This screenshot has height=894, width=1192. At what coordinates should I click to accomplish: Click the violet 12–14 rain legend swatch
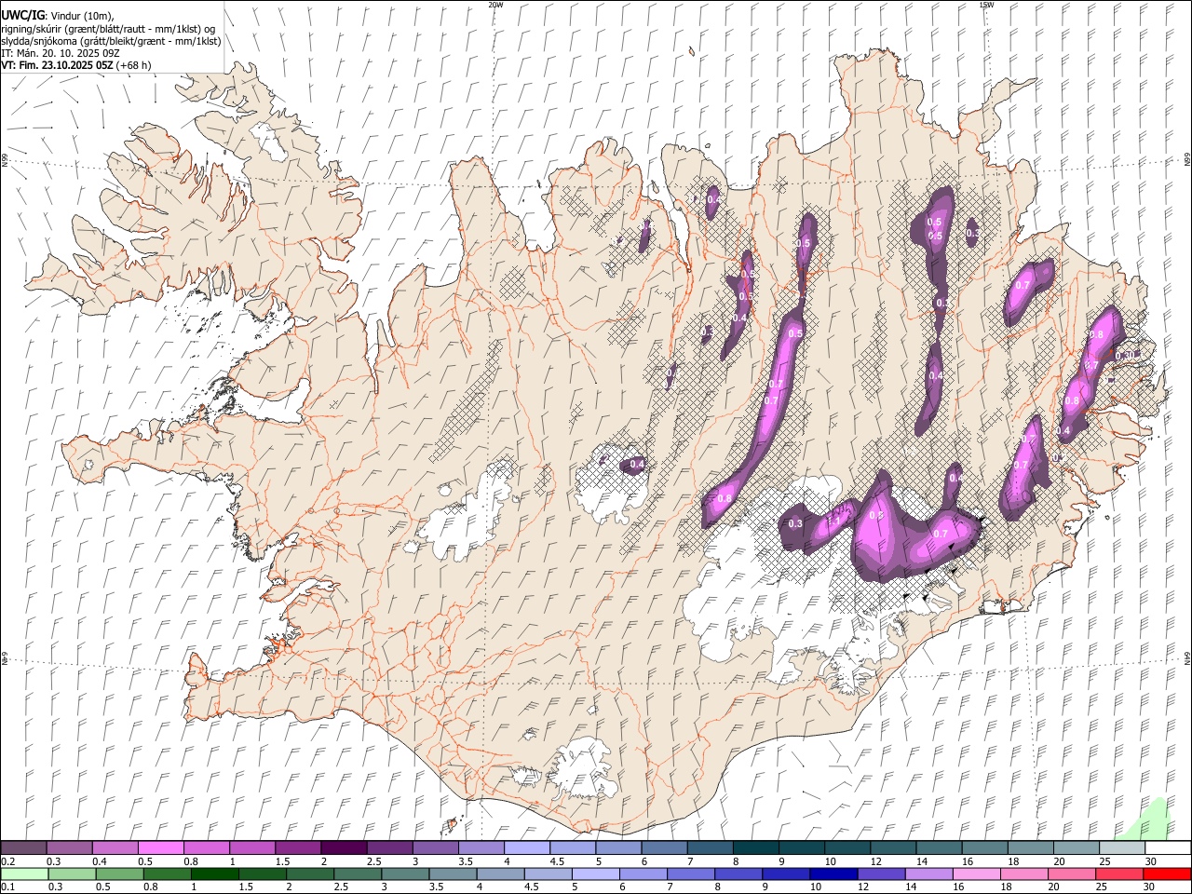[x=880, y=874]
